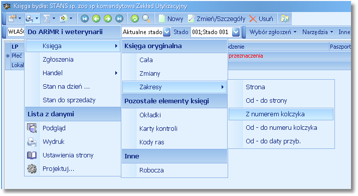Viewport: 358px width, 196px height.
Task: Open Wybór zgłoszeń dropdown menu
Action: [x=273, y=32]
